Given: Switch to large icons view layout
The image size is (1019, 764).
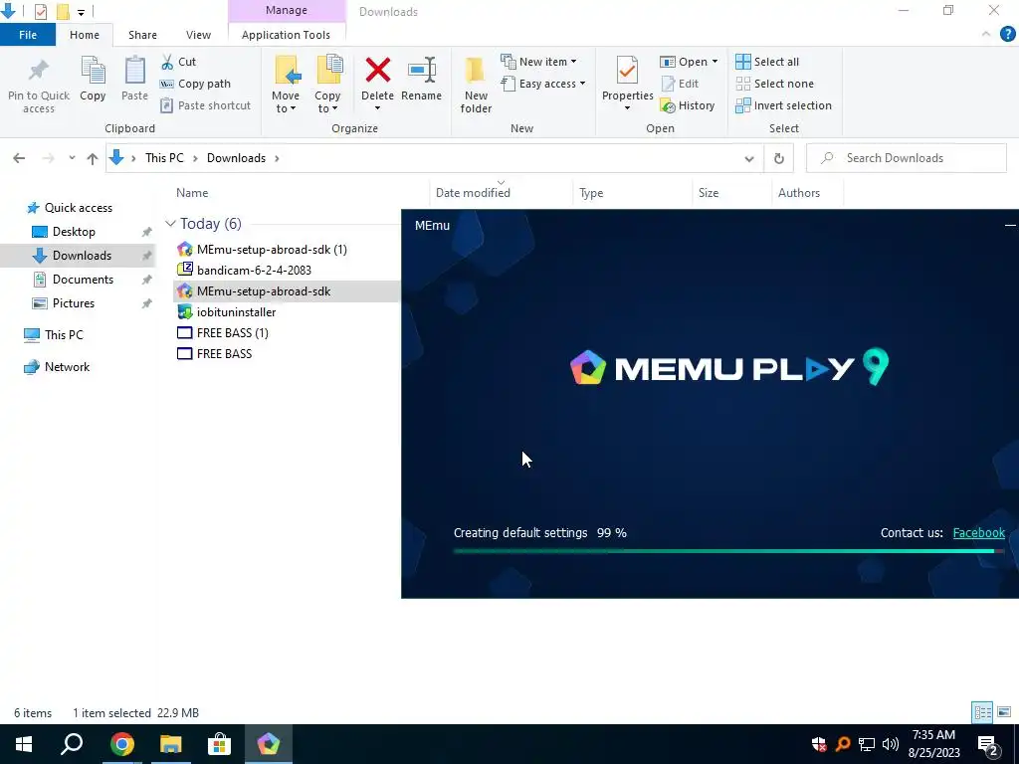Looking at the screenshot, I should point(1004,712).
